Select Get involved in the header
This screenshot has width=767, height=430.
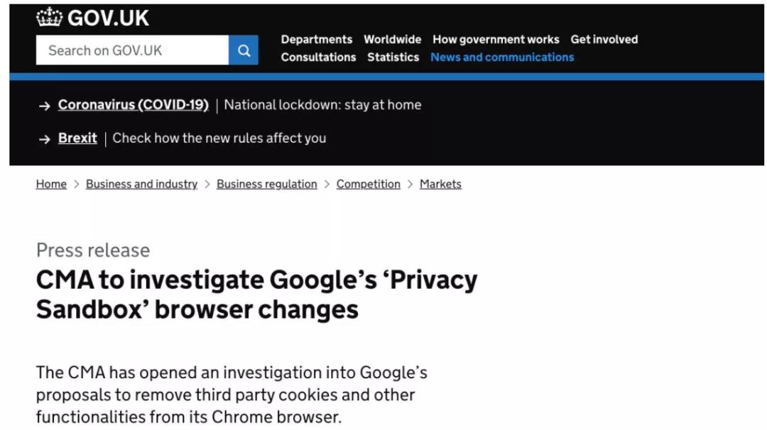point(604,39)
